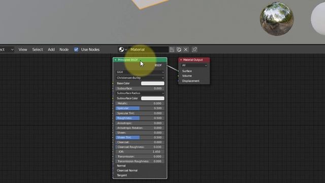The width and height of the screenshot is (325, 183).
Task: Click the Displacement input on Material Output
Action: click(190, 81)
